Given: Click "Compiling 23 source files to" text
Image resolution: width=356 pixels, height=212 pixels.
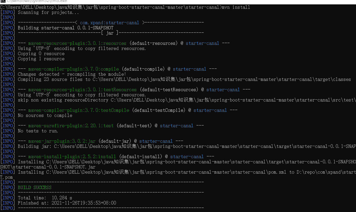Looking at the screenshot, I should click(54, 79).
